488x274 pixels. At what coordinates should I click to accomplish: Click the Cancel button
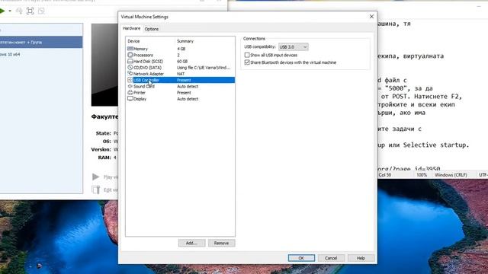[331, 258]
